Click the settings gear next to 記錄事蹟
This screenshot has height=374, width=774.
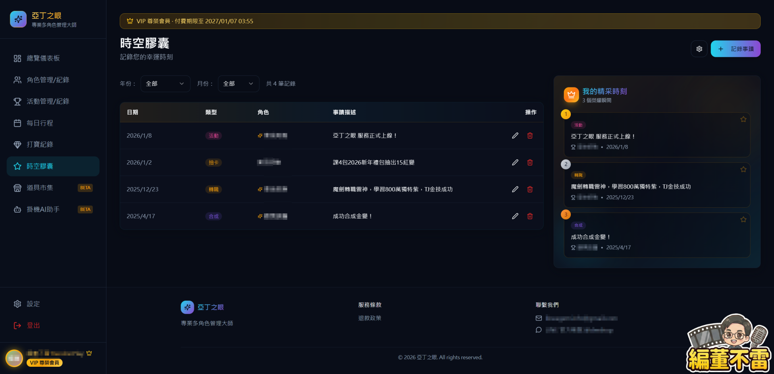(x=699, y=49)
